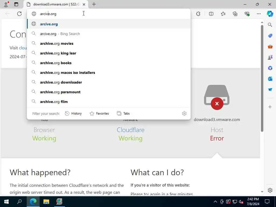This screenshot has width=276, height=207.
Task: Open the tab actions menu icon
Action: (x=16, y=4)
